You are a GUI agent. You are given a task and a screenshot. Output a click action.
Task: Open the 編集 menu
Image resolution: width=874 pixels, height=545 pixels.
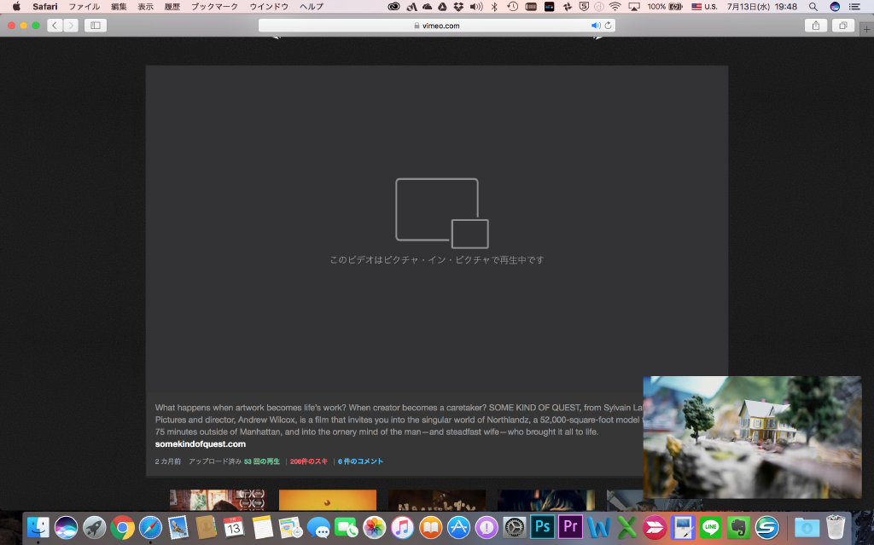[x=119, y=7]
